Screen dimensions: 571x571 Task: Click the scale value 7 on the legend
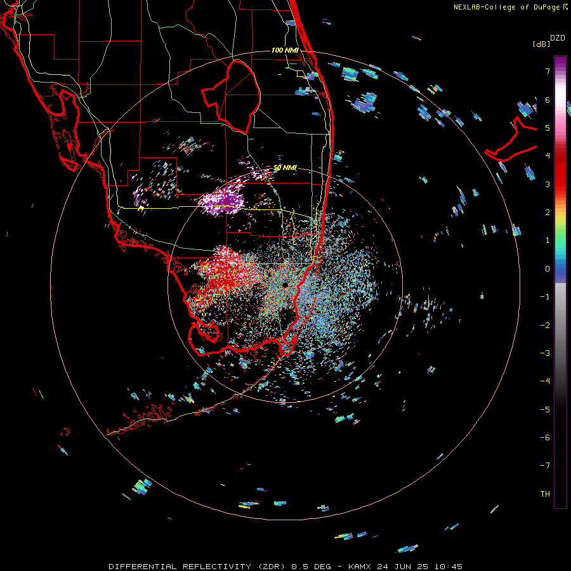[x=548, y=71]
